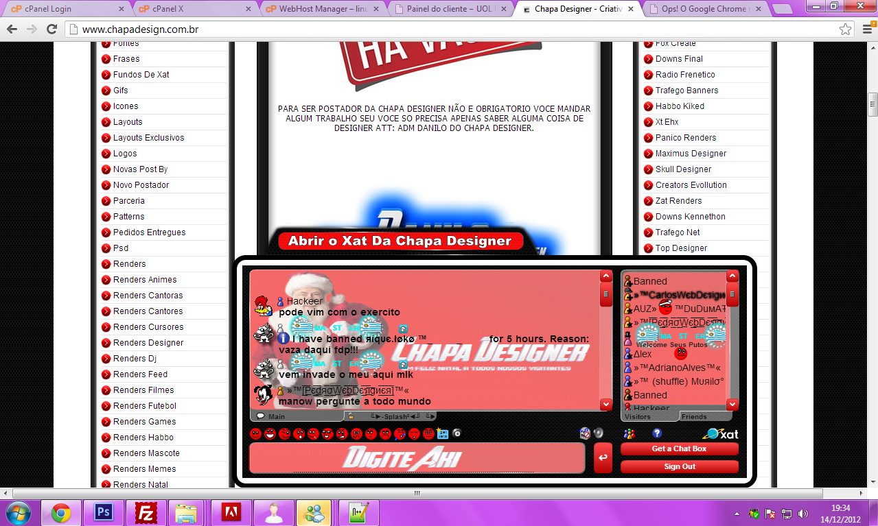Open FileZilla from the taskbar

[x=145, y=512]
